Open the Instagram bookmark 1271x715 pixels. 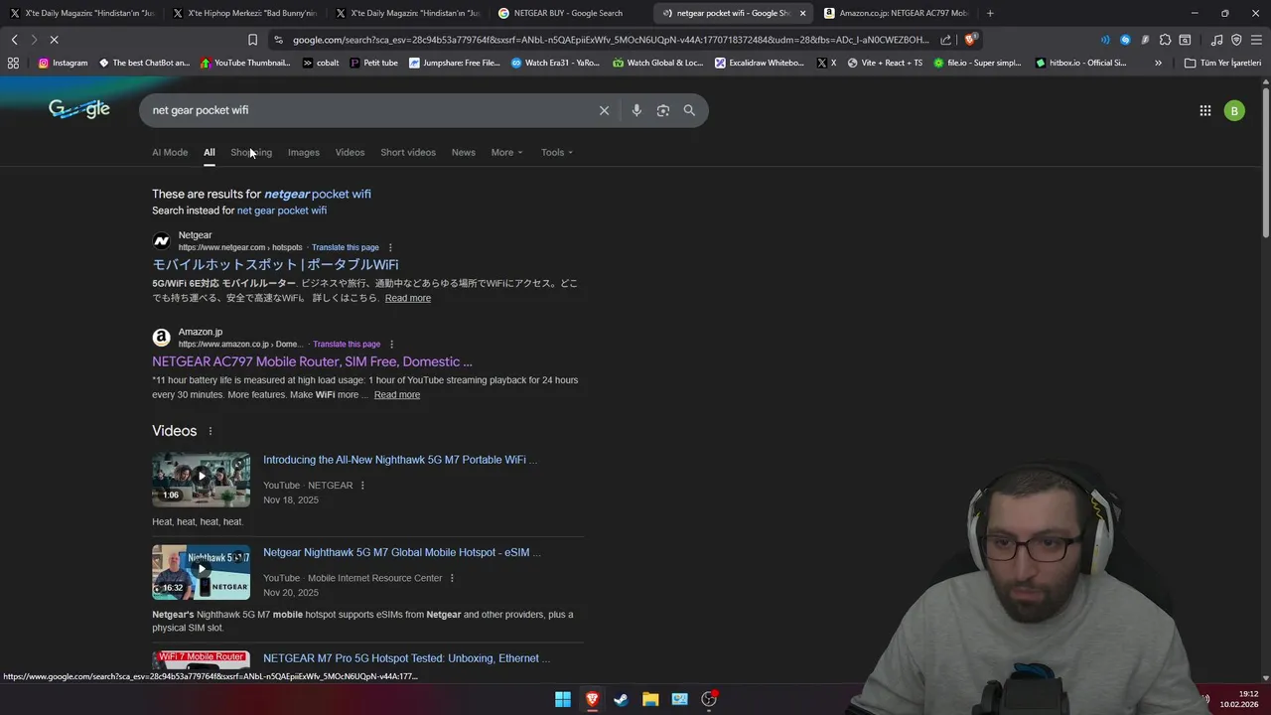tap(63, 63)
